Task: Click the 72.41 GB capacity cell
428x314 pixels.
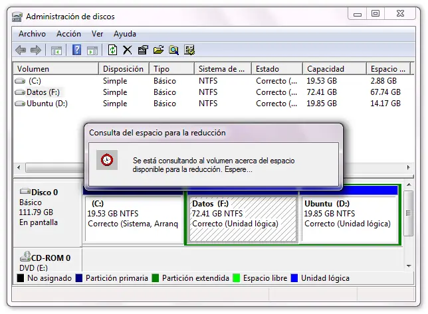Action: (x=321, y=92)
